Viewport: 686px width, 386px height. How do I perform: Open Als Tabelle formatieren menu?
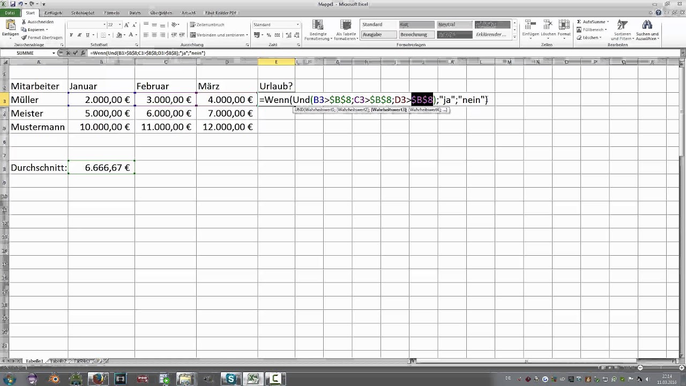pos(346,31)
